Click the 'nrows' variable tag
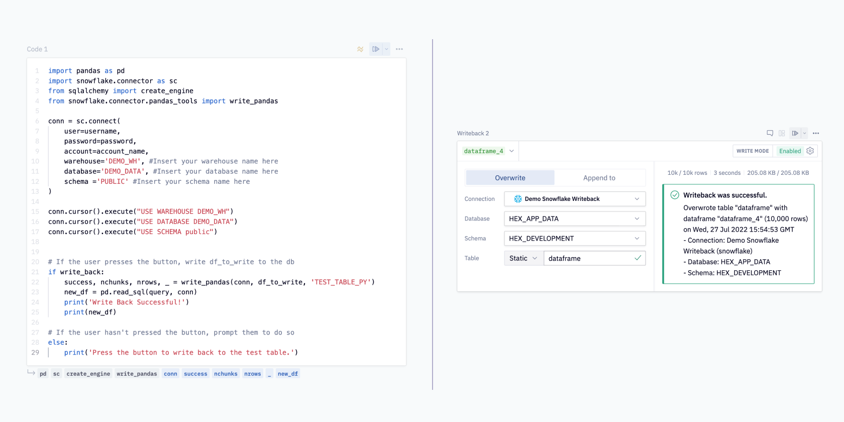Image resolution: width=844 pixels, height=422 pixels. coord(253,374)
